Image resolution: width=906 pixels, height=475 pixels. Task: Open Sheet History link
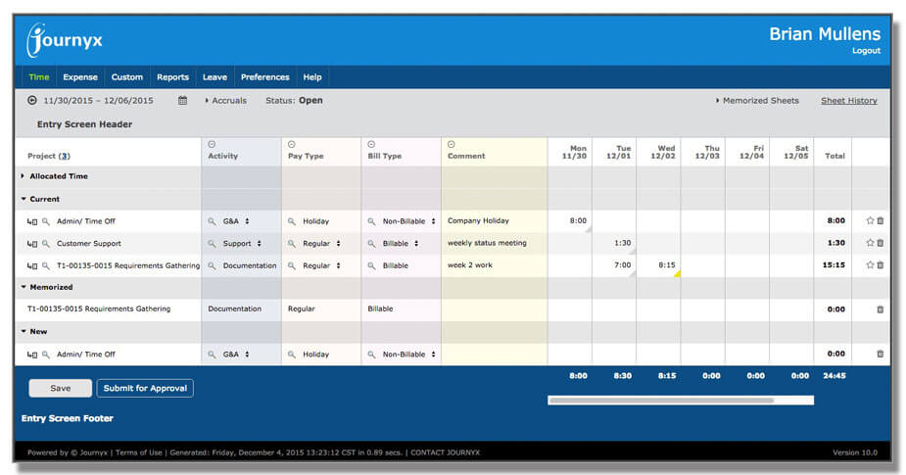point(849,101)
